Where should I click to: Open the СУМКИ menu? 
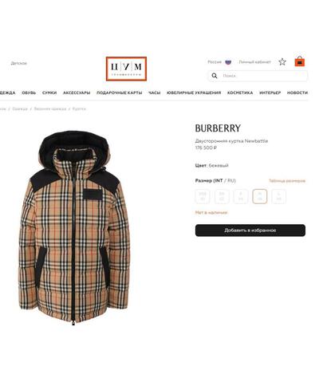49,93
